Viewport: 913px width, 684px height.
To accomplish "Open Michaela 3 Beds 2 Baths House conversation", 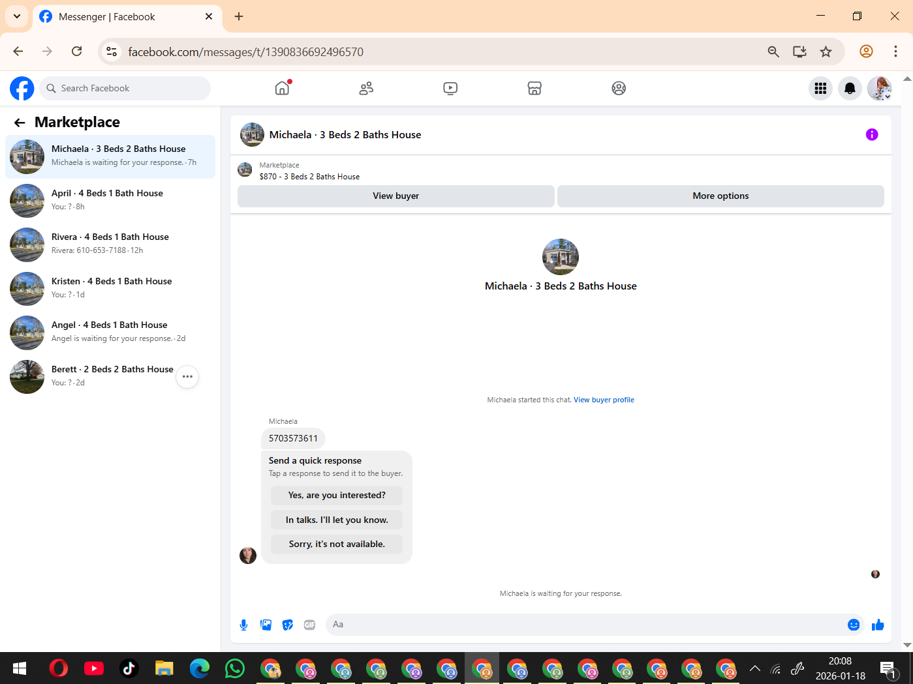I will [110, 156].
